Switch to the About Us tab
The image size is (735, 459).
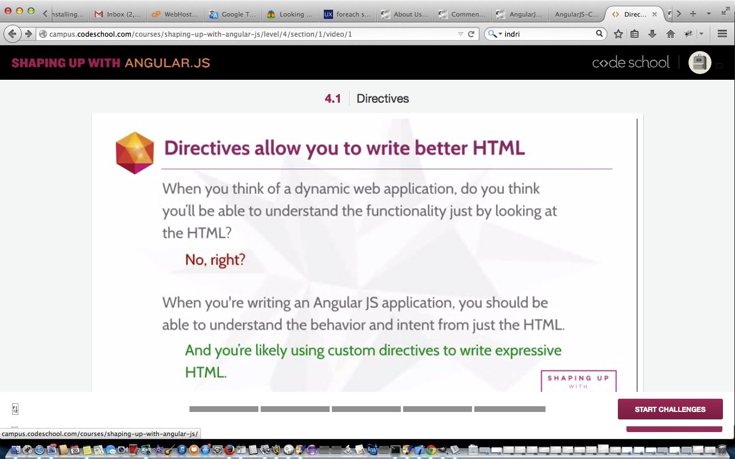404,14
